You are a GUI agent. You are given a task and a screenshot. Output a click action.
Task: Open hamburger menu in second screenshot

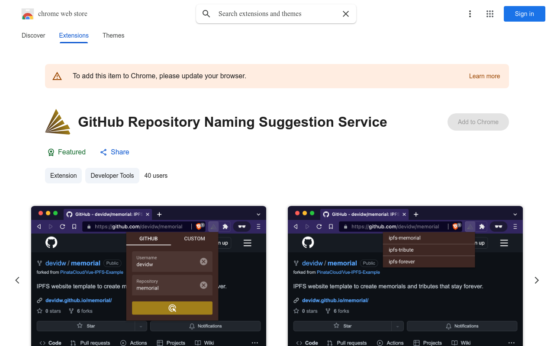coord(504,243)
